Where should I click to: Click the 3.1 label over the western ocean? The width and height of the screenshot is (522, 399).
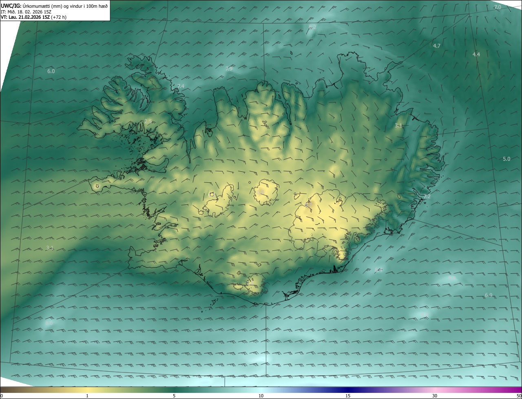coord(50,248)
